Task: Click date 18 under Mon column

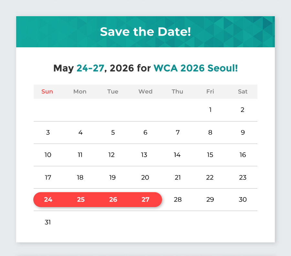Action: tap(80, 178)
